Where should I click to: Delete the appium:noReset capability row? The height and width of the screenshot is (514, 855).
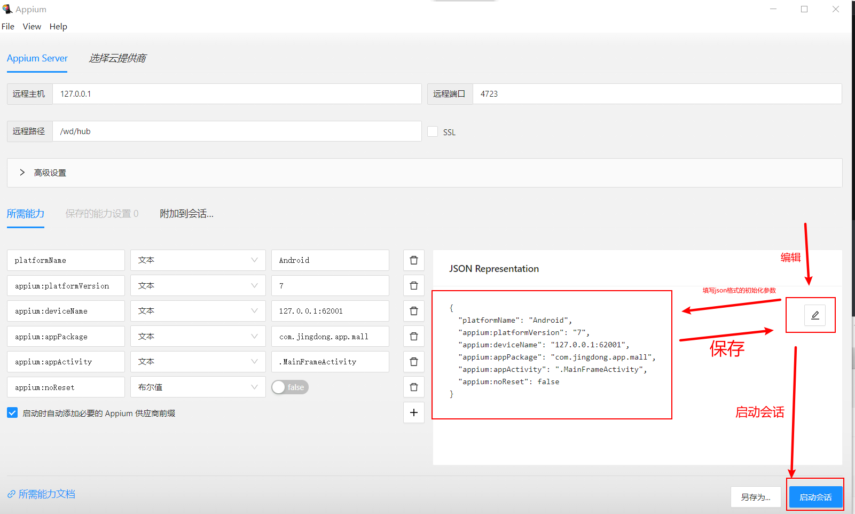point(414,387)
